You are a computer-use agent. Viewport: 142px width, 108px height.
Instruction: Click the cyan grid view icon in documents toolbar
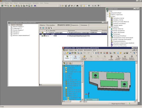click(43, 28)
